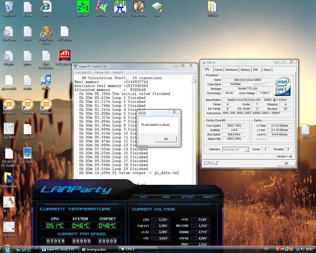Open ABOUT in the LANParty monitor
Image resolution: width=316 pixels, height=253 pixels.
click(209, 197)
